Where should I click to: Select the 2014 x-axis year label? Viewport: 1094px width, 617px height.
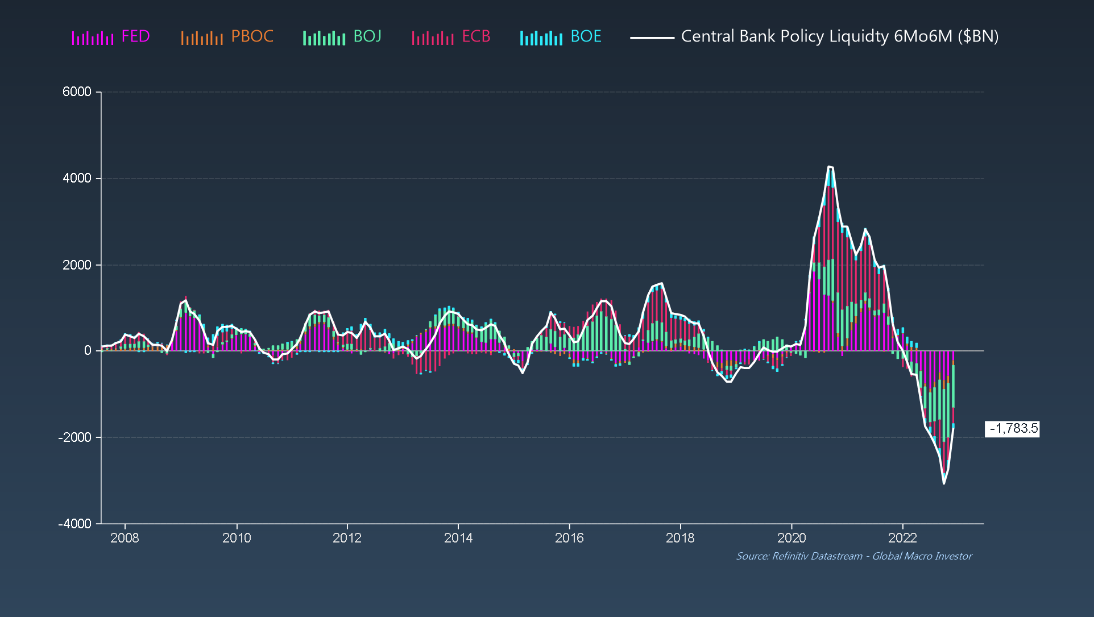pyautogui.click(x=458, y=538)
